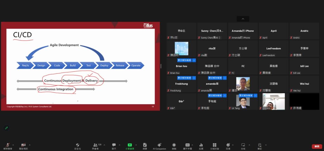Open the Security (安全性) shield icon
Screen dimensions: 324x151
coord(78,145)
